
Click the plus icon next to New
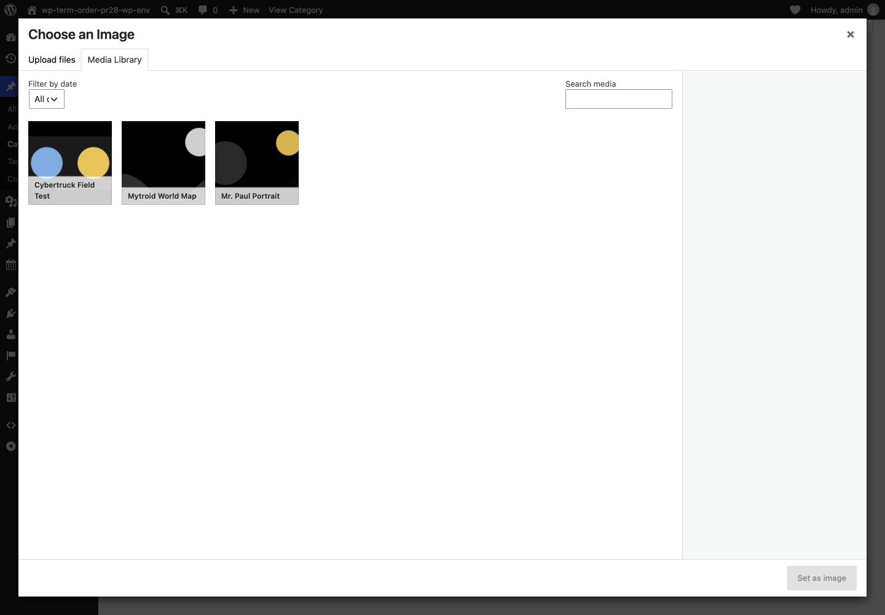tap(234, 10)
